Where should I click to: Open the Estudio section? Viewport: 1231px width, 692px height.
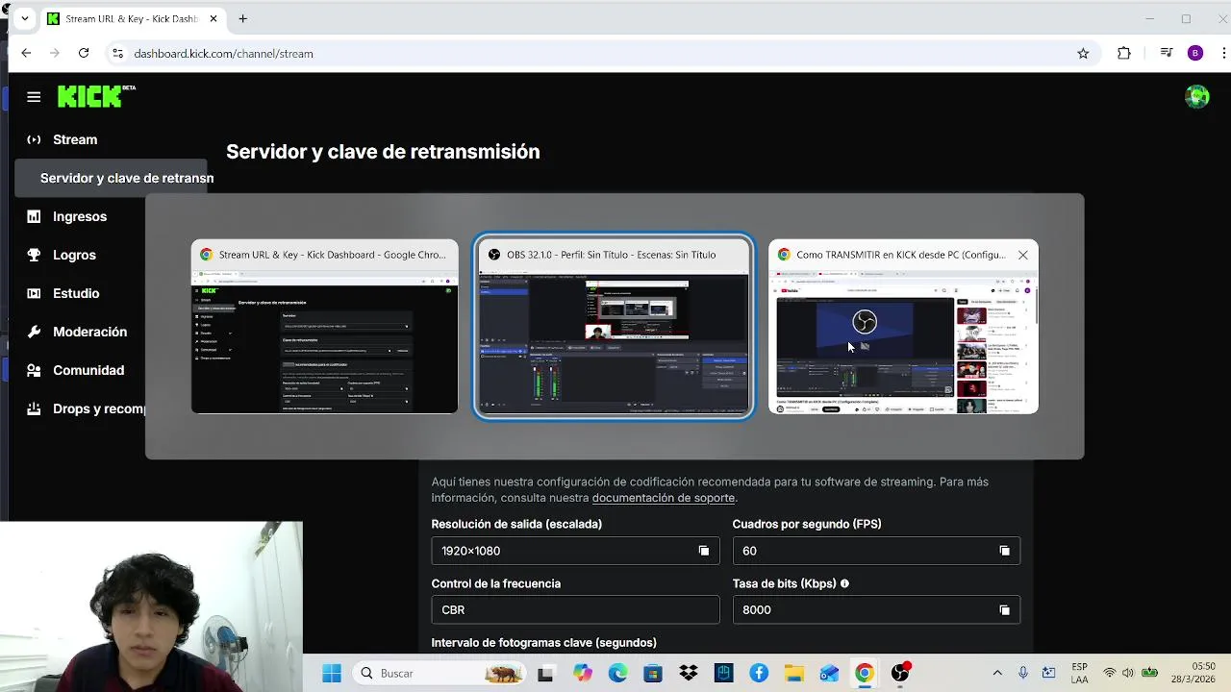click(x=76, y=293)
